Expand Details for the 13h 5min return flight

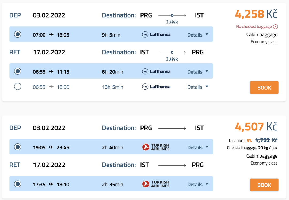pos(198,87)
